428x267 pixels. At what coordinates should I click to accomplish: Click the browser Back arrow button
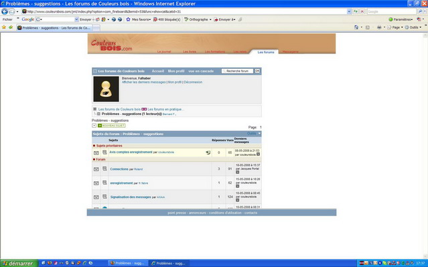pos(5,11)
